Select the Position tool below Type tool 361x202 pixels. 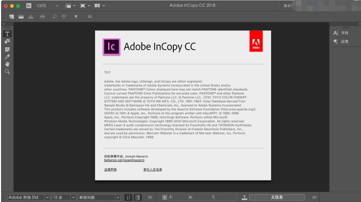pyautogui.click(x=7, y=41)
